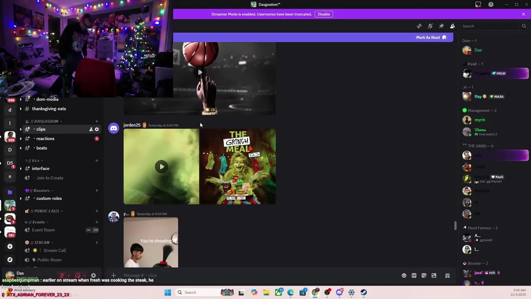The height and width of the screenshot is (299, 531).
Task: Edit clips channel settings gear
Action: [x=97, y=130]
